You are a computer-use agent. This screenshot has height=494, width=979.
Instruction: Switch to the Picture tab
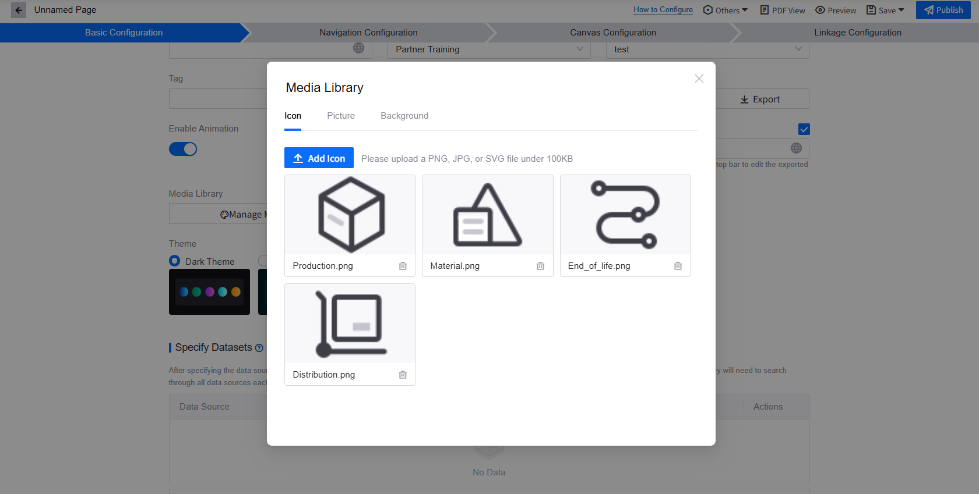click(x=341, y=116)
